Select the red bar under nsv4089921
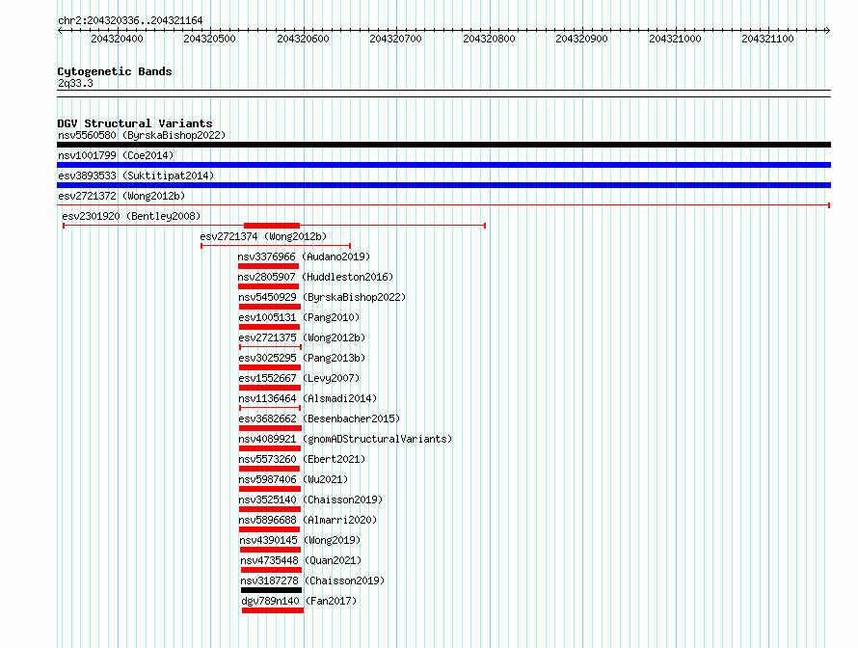The width and height of the screenshot is (858, 648). [x=270, y=448]
